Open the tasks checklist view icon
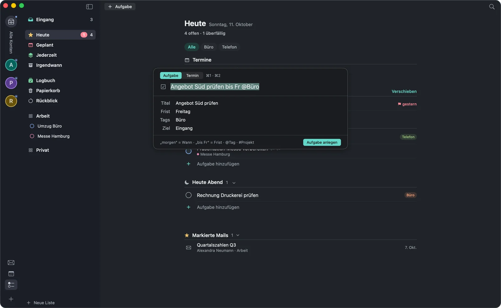 11,285
